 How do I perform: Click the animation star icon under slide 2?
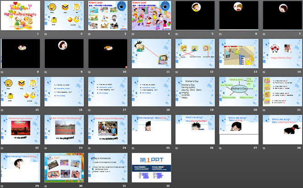click(46, 34)
